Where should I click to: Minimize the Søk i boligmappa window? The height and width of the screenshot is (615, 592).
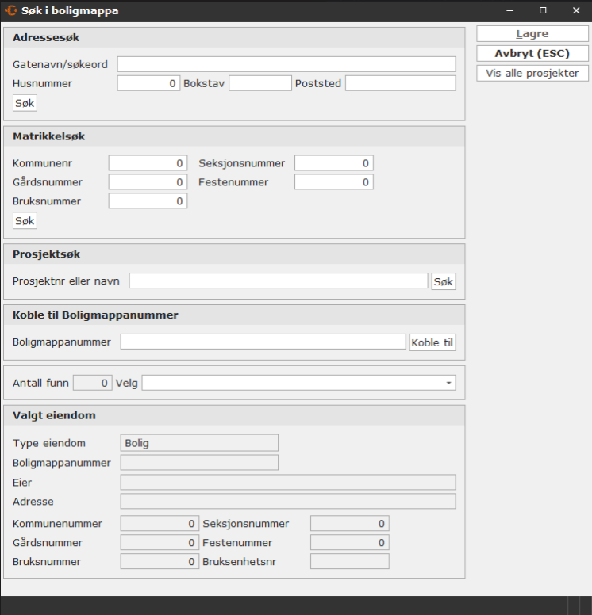pos(510,10)
